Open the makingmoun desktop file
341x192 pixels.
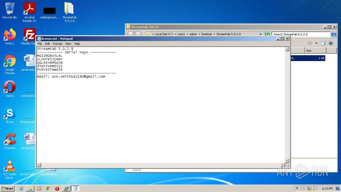point(50,12)
